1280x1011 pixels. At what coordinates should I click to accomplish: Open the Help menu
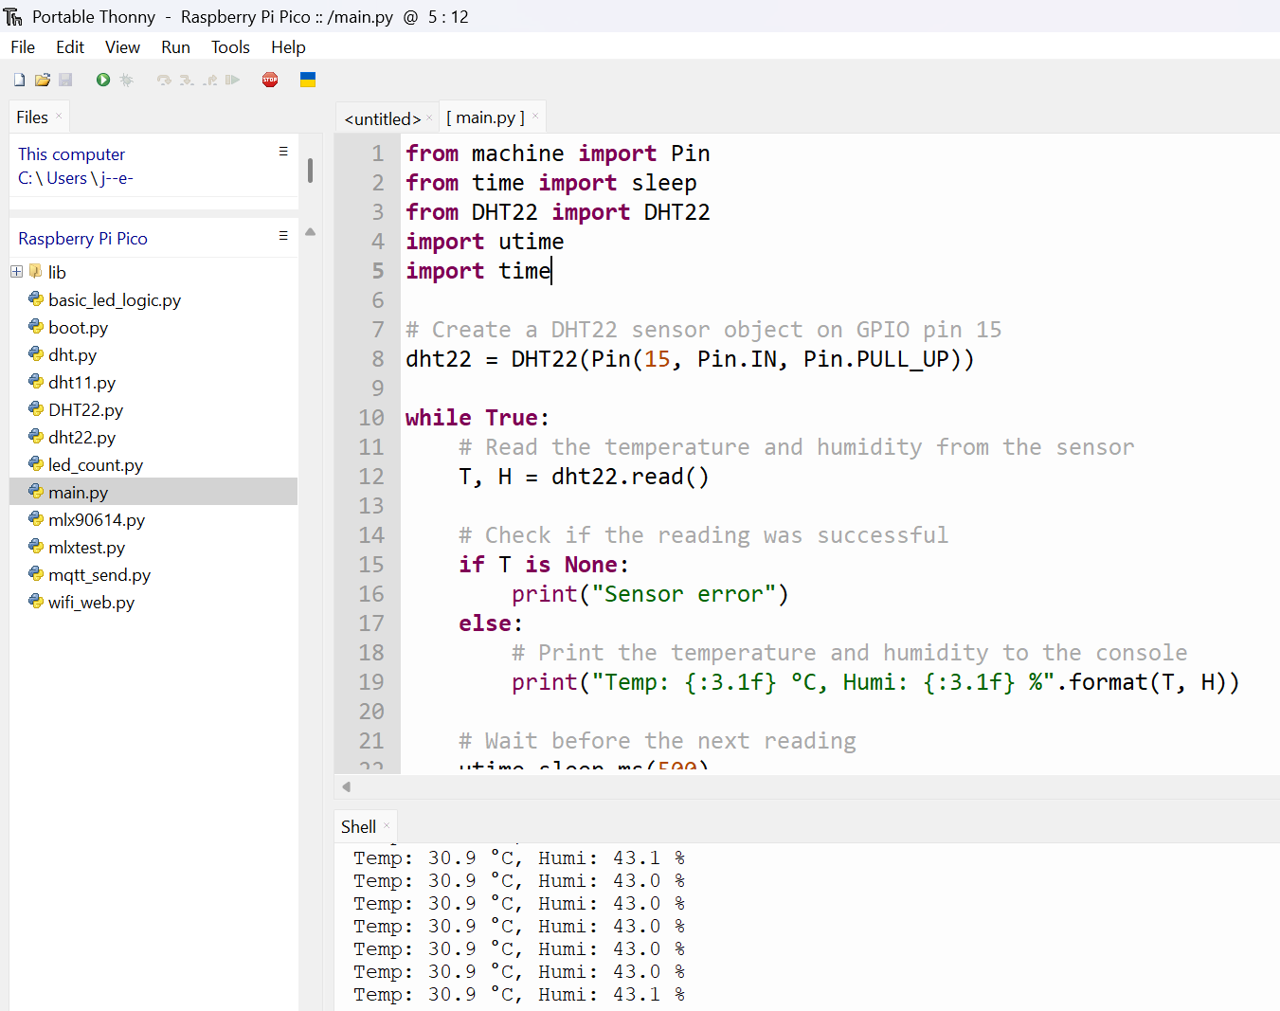click(x=288, y=47)
